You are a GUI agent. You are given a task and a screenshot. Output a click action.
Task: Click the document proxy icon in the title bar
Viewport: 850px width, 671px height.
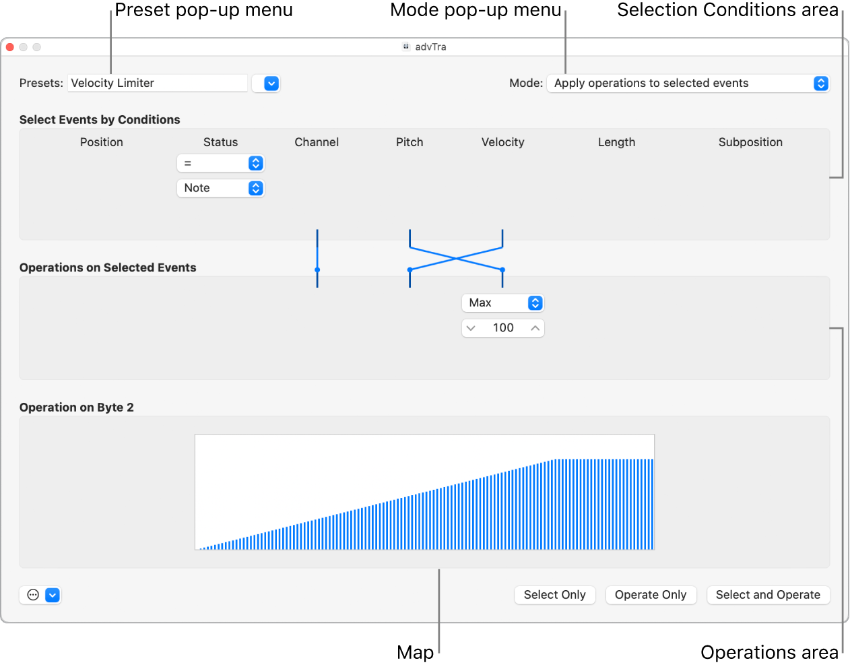pyautogui.click(x=405, y=46)
